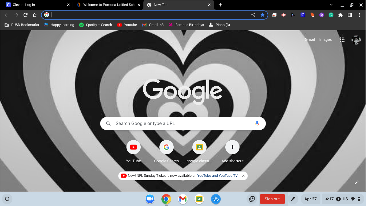Close the Clever Log in tab
The height and width of the screenshot is (206, 366).
(x=68, y=5)
